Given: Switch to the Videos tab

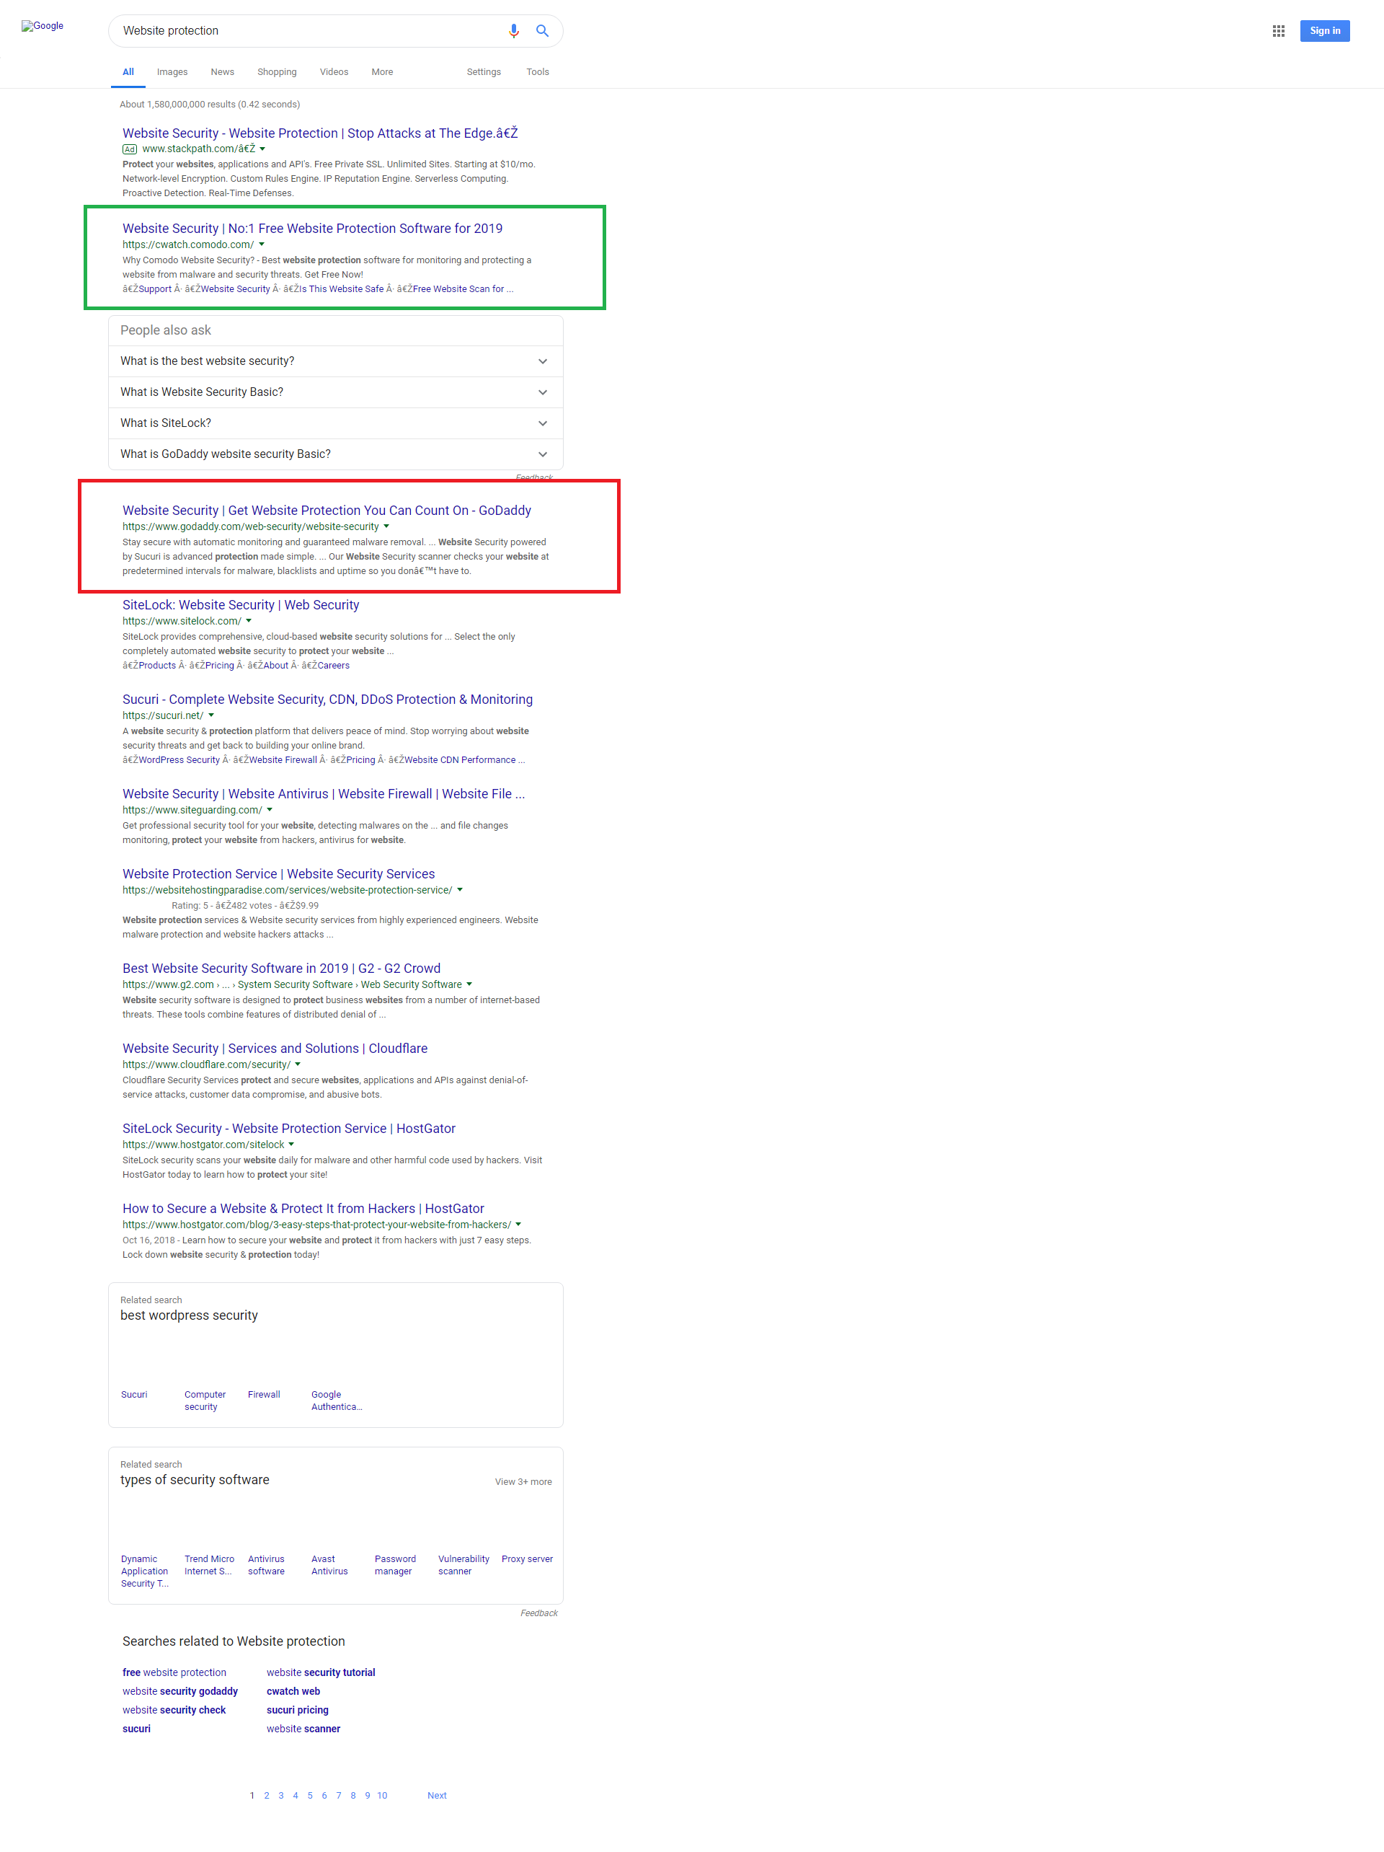Looking at the screenshot, I should coord(334,72).
